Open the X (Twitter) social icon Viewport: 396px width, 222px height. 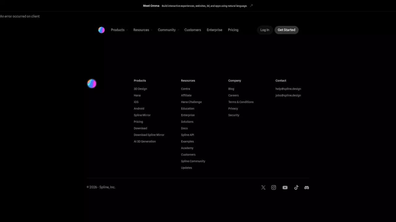[x=263, y=187]
